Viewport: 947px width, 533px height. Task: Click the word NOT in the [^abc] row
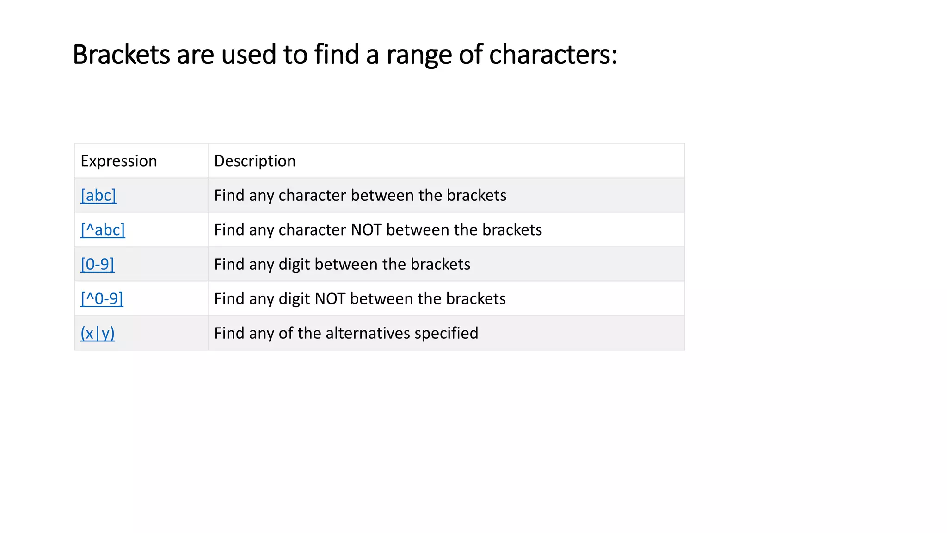(x=366, y=230)
